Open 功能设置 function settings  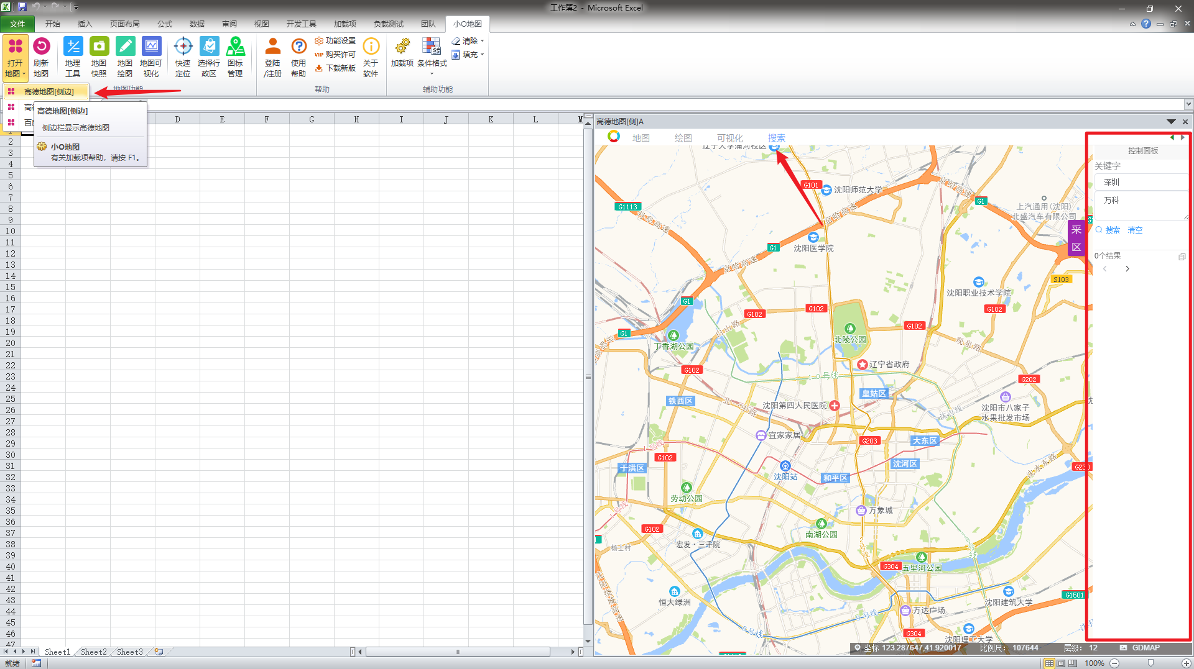[335, 41]
